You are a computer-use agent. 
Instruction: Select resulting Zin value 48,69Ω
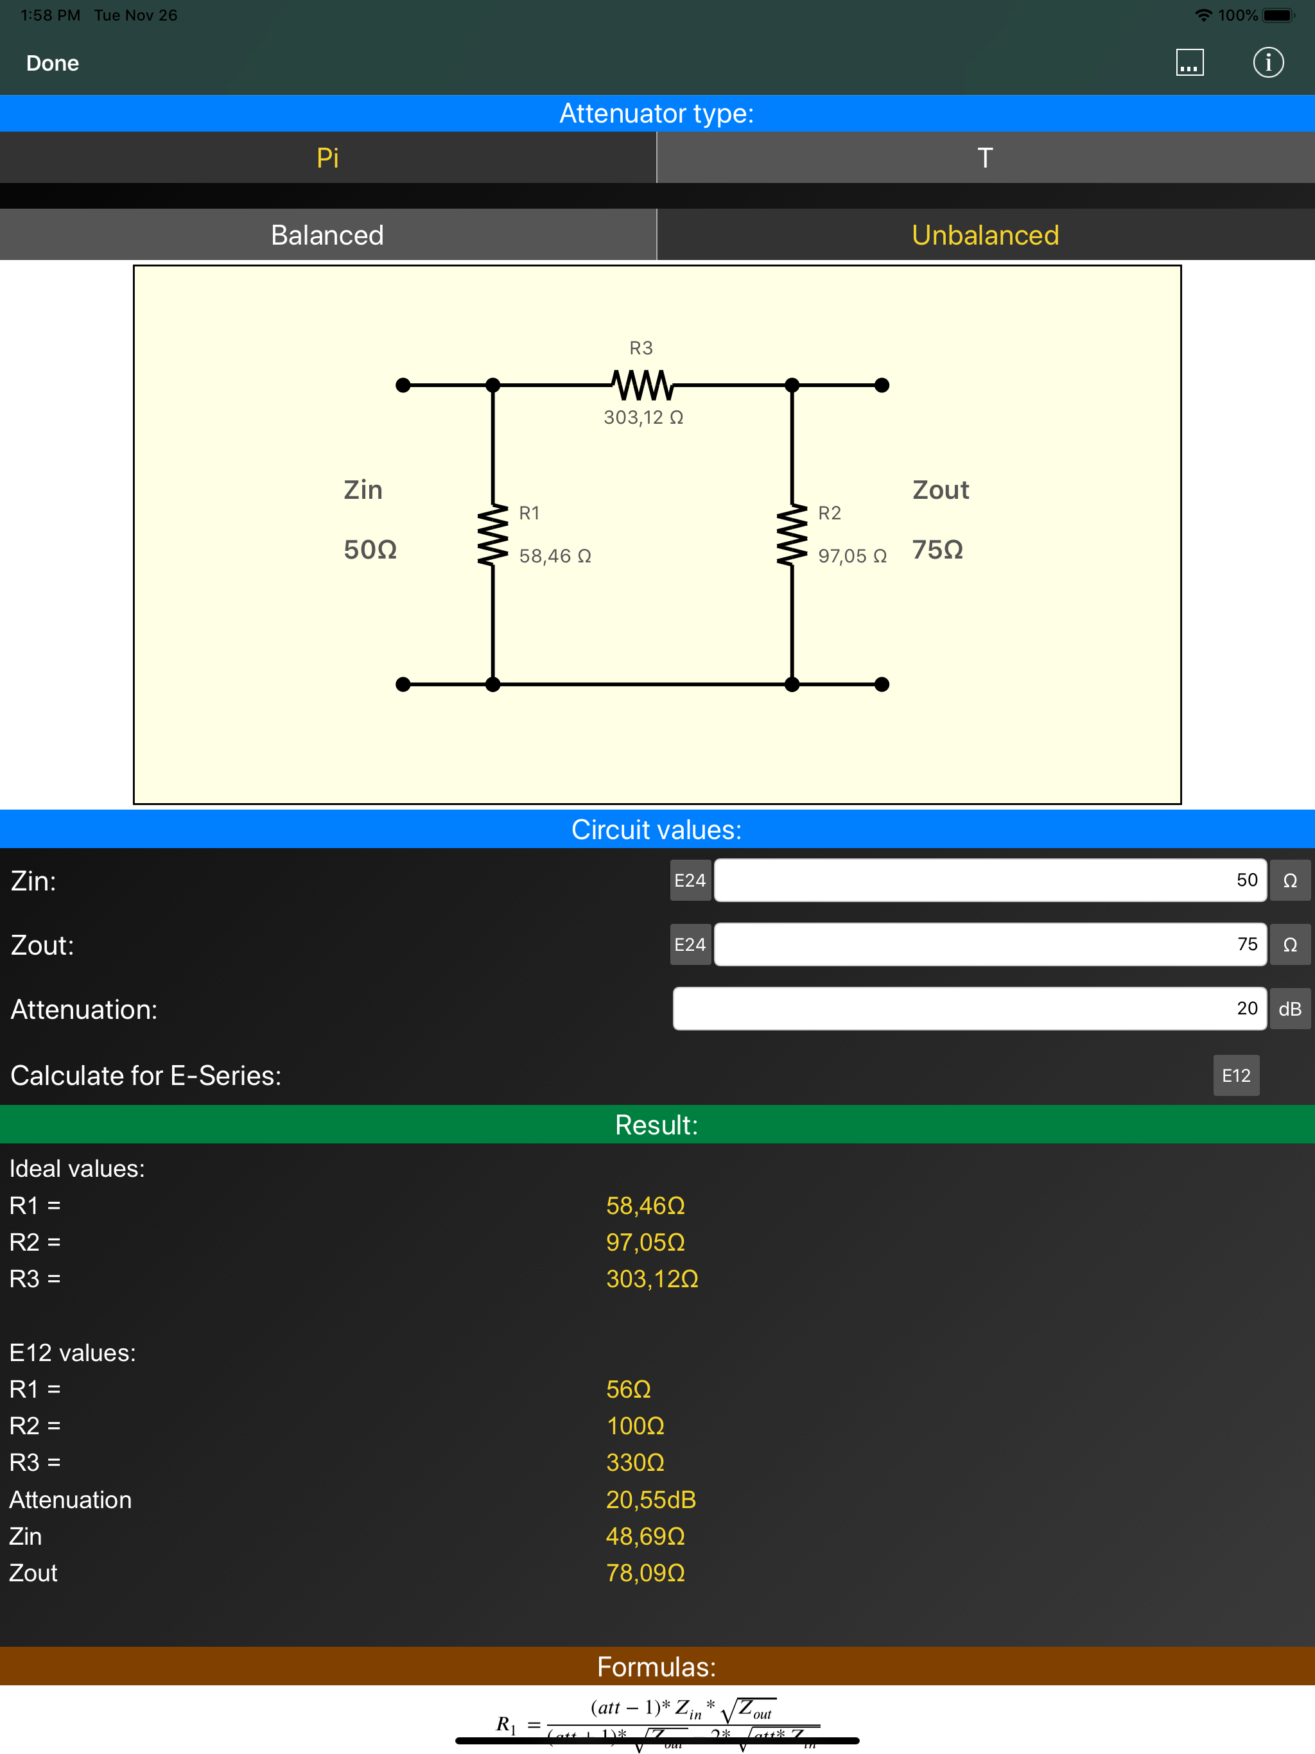pyautogui.click(x=645, y=1536)
